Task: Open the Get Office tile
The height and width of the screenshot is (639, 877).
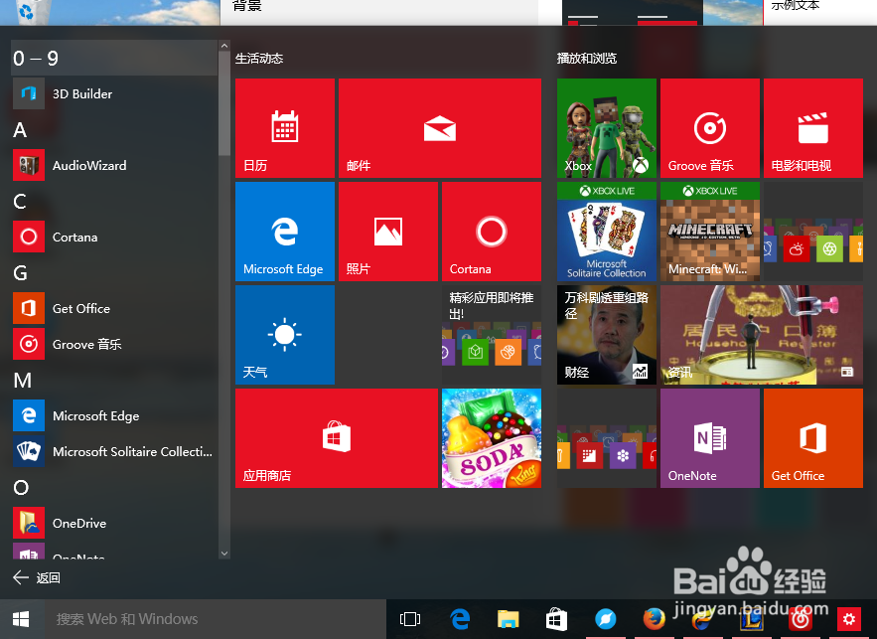Action: tap(813, 438)
